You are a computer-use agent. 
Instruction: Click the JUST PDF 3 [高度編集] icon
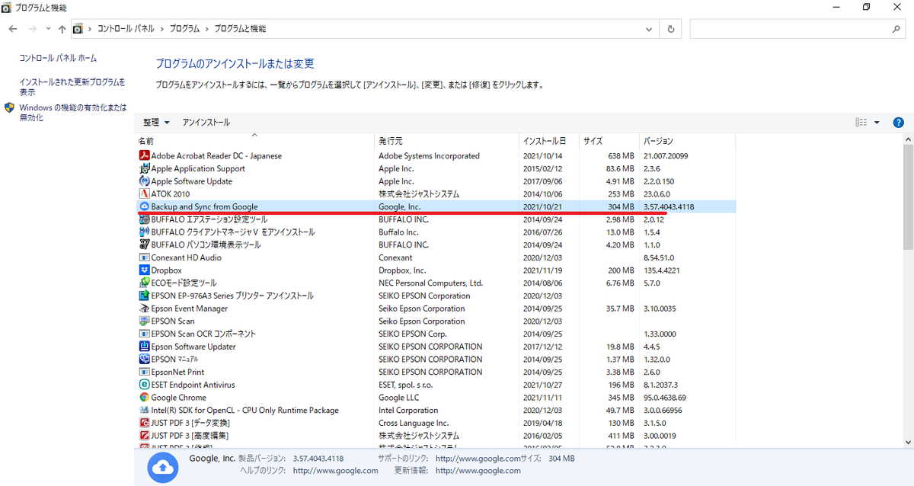(145, 435)
